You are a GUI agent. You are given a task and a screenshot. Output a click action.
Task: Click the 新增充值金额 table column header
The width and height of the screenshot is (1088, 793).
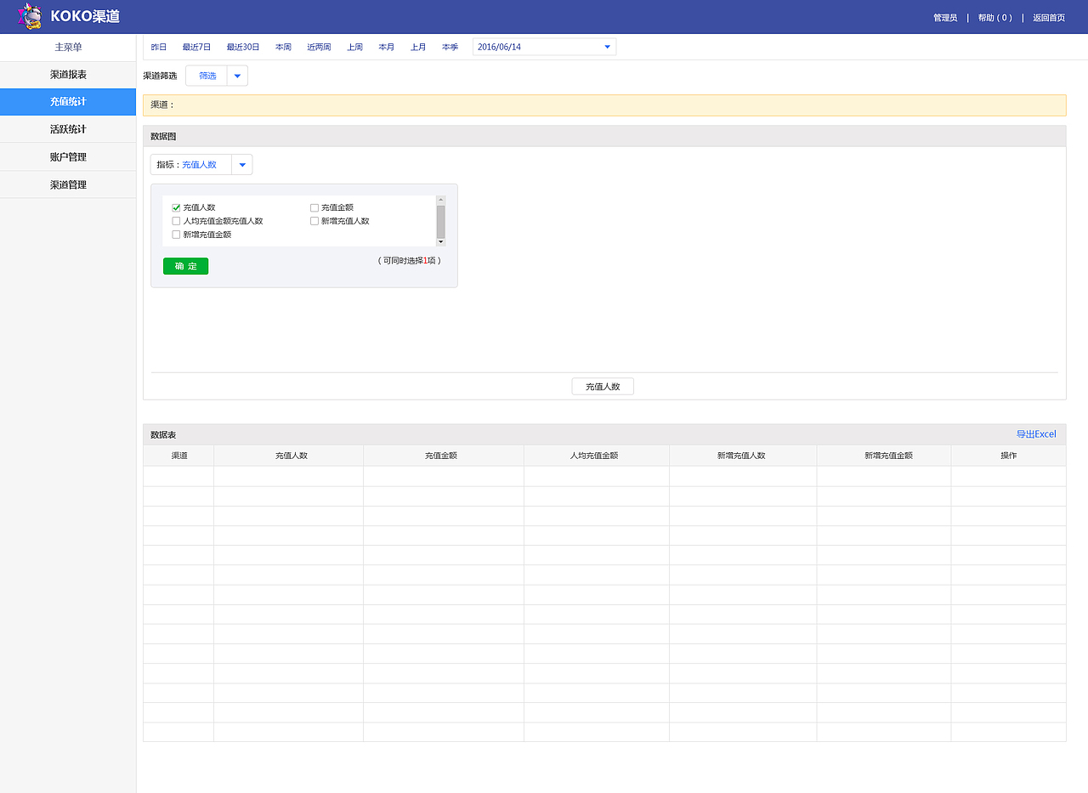coord(884,456)
